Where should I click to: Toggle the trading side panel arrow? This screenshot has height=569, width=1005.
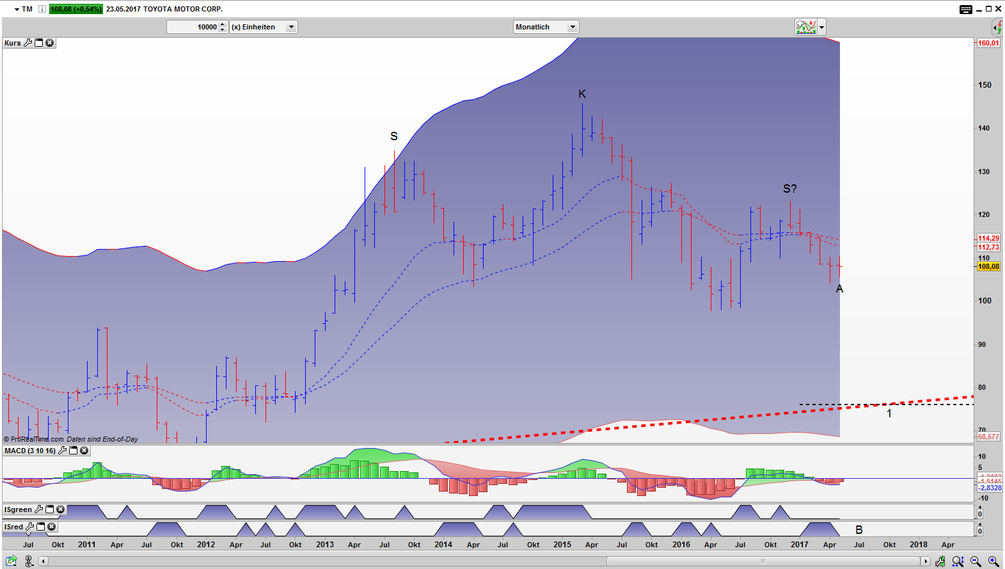click(997, 27)
